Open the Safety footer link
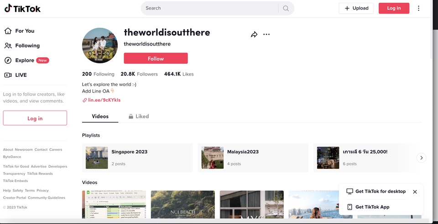The image size is (438, 224). pos(18,191)
